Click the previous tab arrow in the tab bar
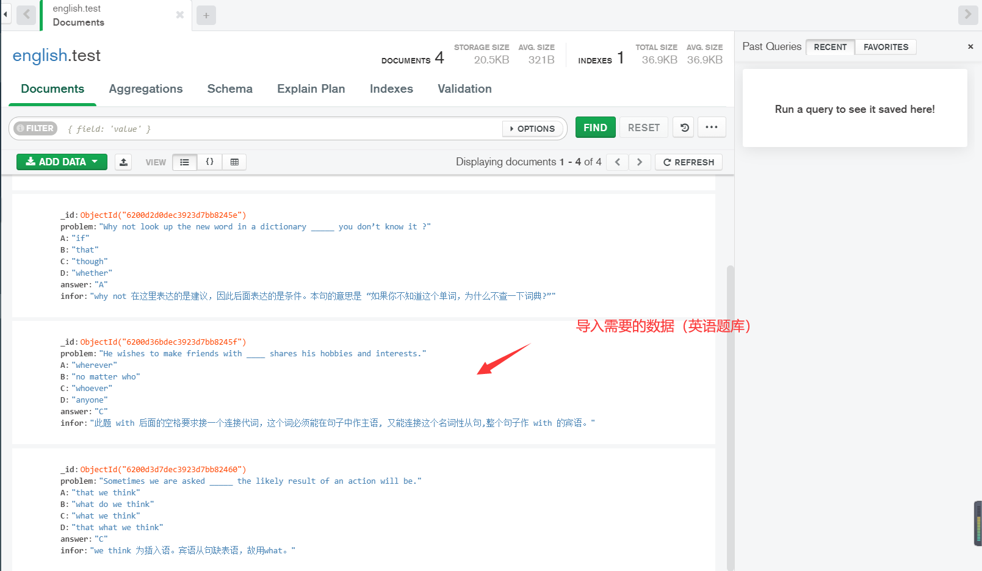The image size is (982, 571). click(x=26, y=14)
